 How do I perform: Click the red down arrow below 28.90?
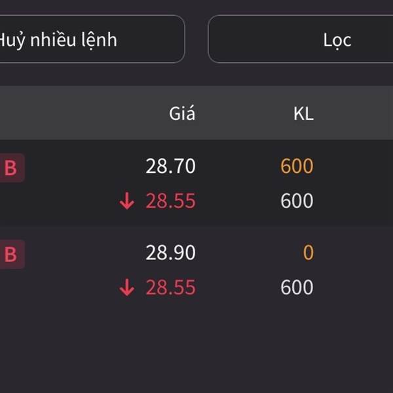click(x=127, y=288)
